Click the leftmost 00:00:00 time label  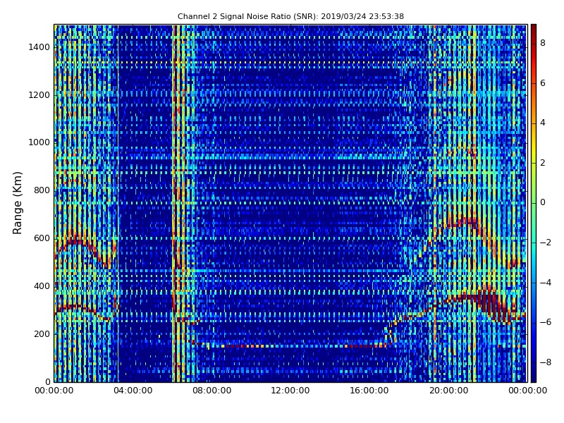(54, 391)
